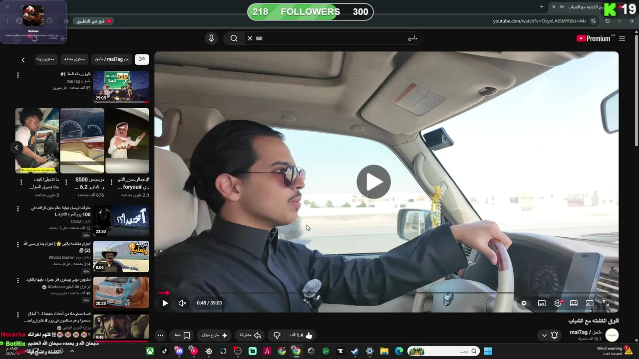The width and height of the screenshot is (639, 359).
Task: Click the search magnifier button
Action: click(234, 38)
